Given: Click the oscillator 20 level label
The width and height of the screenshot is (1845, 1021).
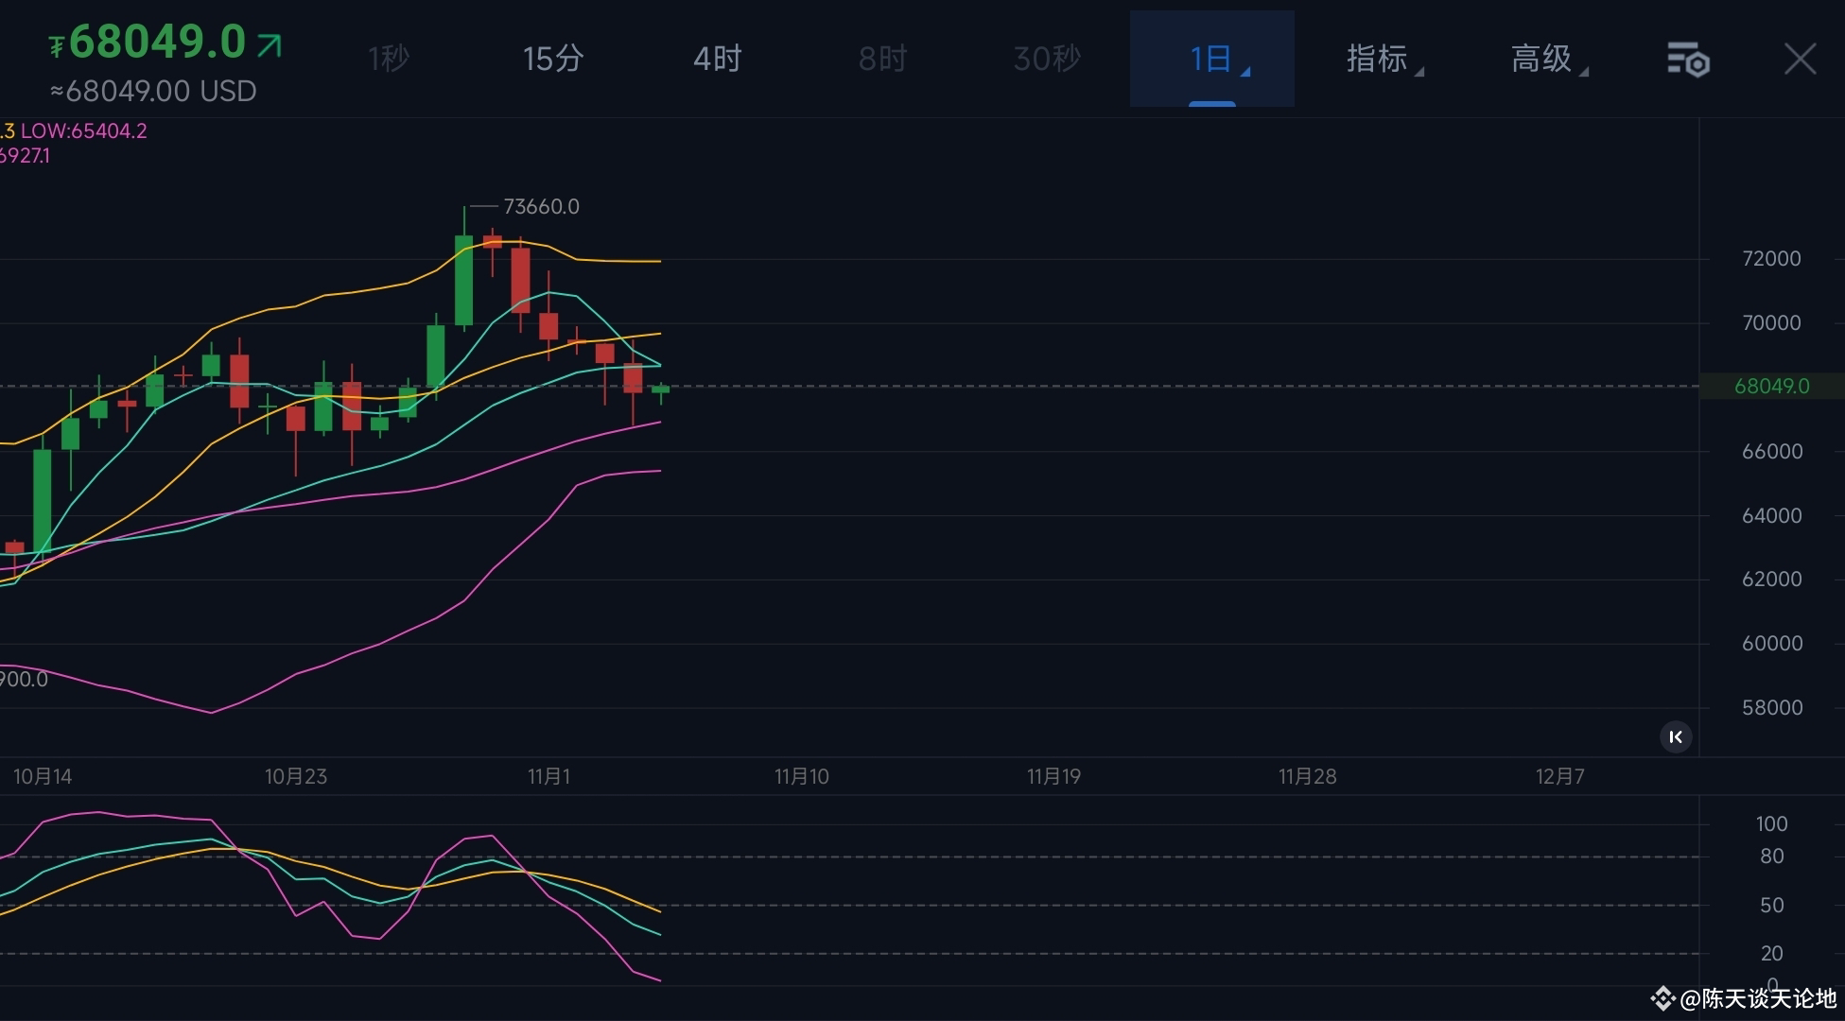Looking at the screenshot, I should tap(1771, 954).
